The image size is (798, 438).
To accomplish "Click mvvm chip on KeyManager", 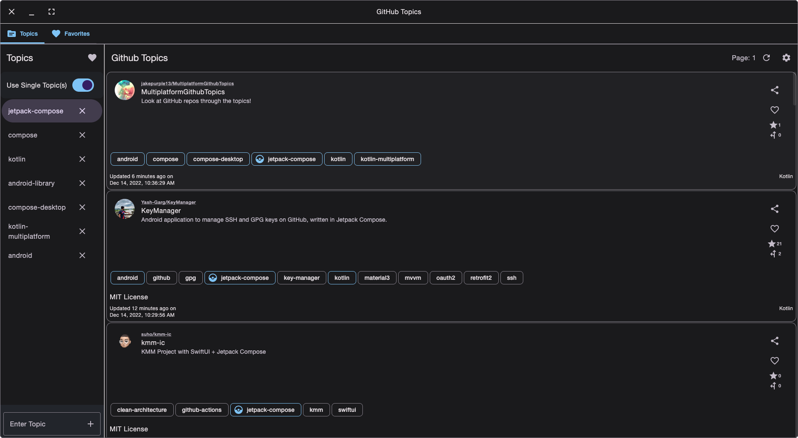I will pos(413,278).
